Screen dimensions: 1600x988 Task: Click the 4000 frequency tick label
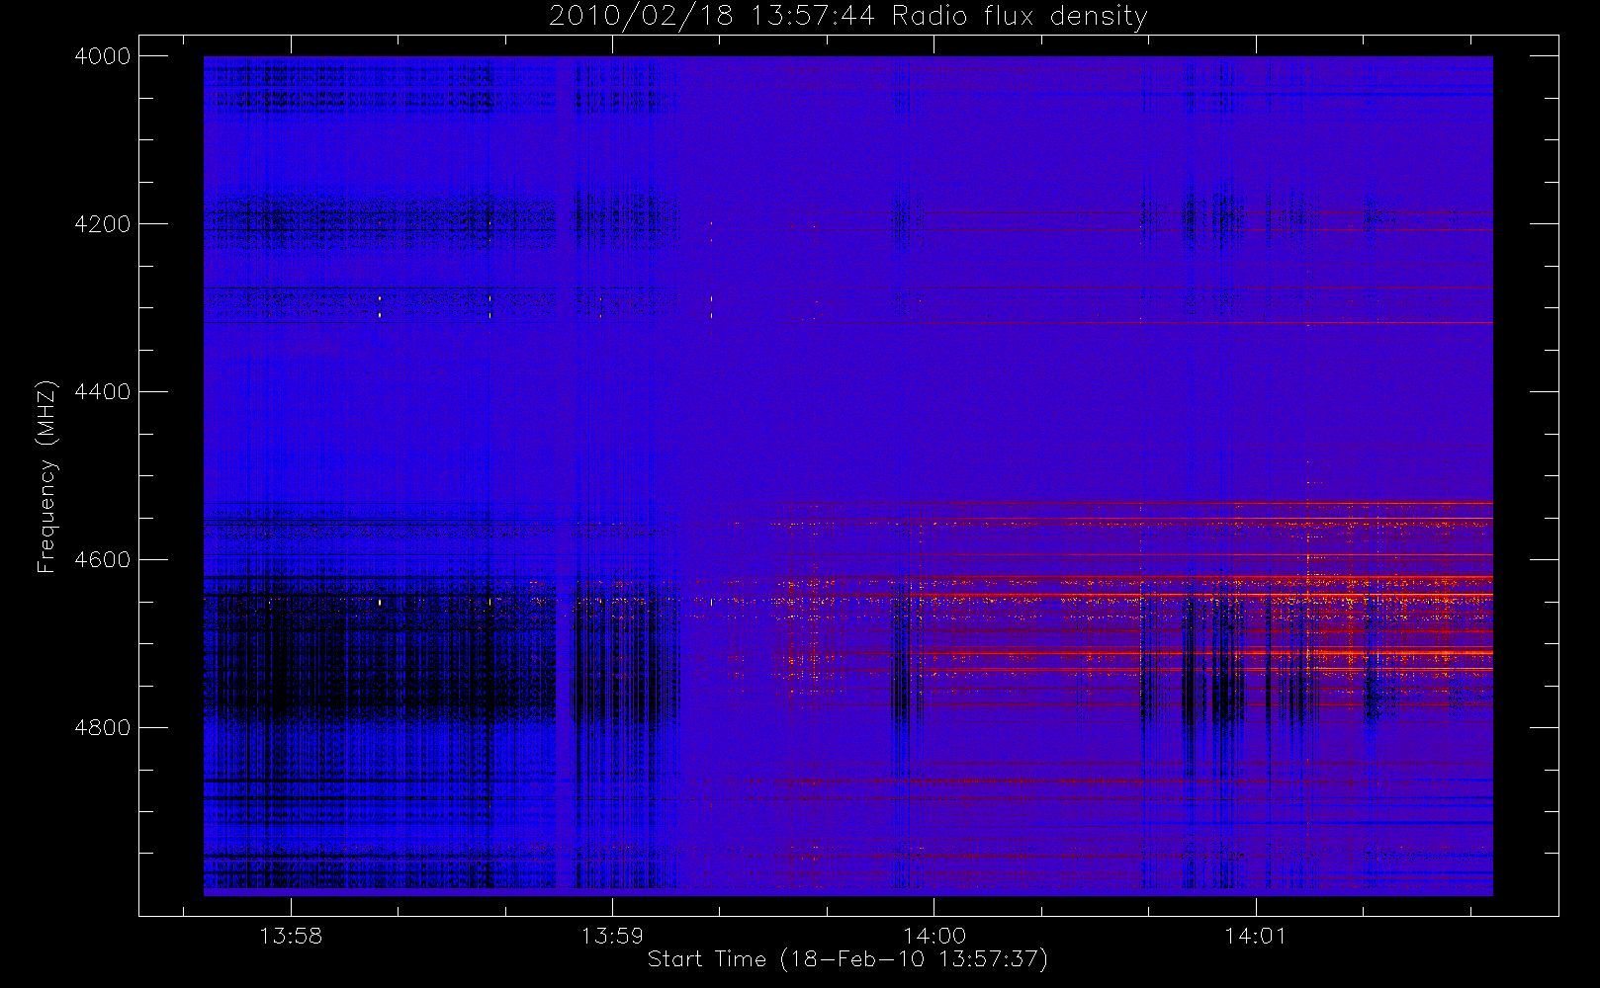coord(103,56)
